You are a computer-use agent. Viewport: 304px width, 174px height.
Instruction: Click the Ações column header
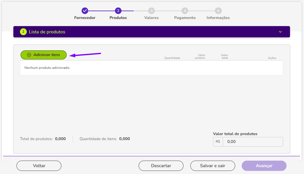272,58
